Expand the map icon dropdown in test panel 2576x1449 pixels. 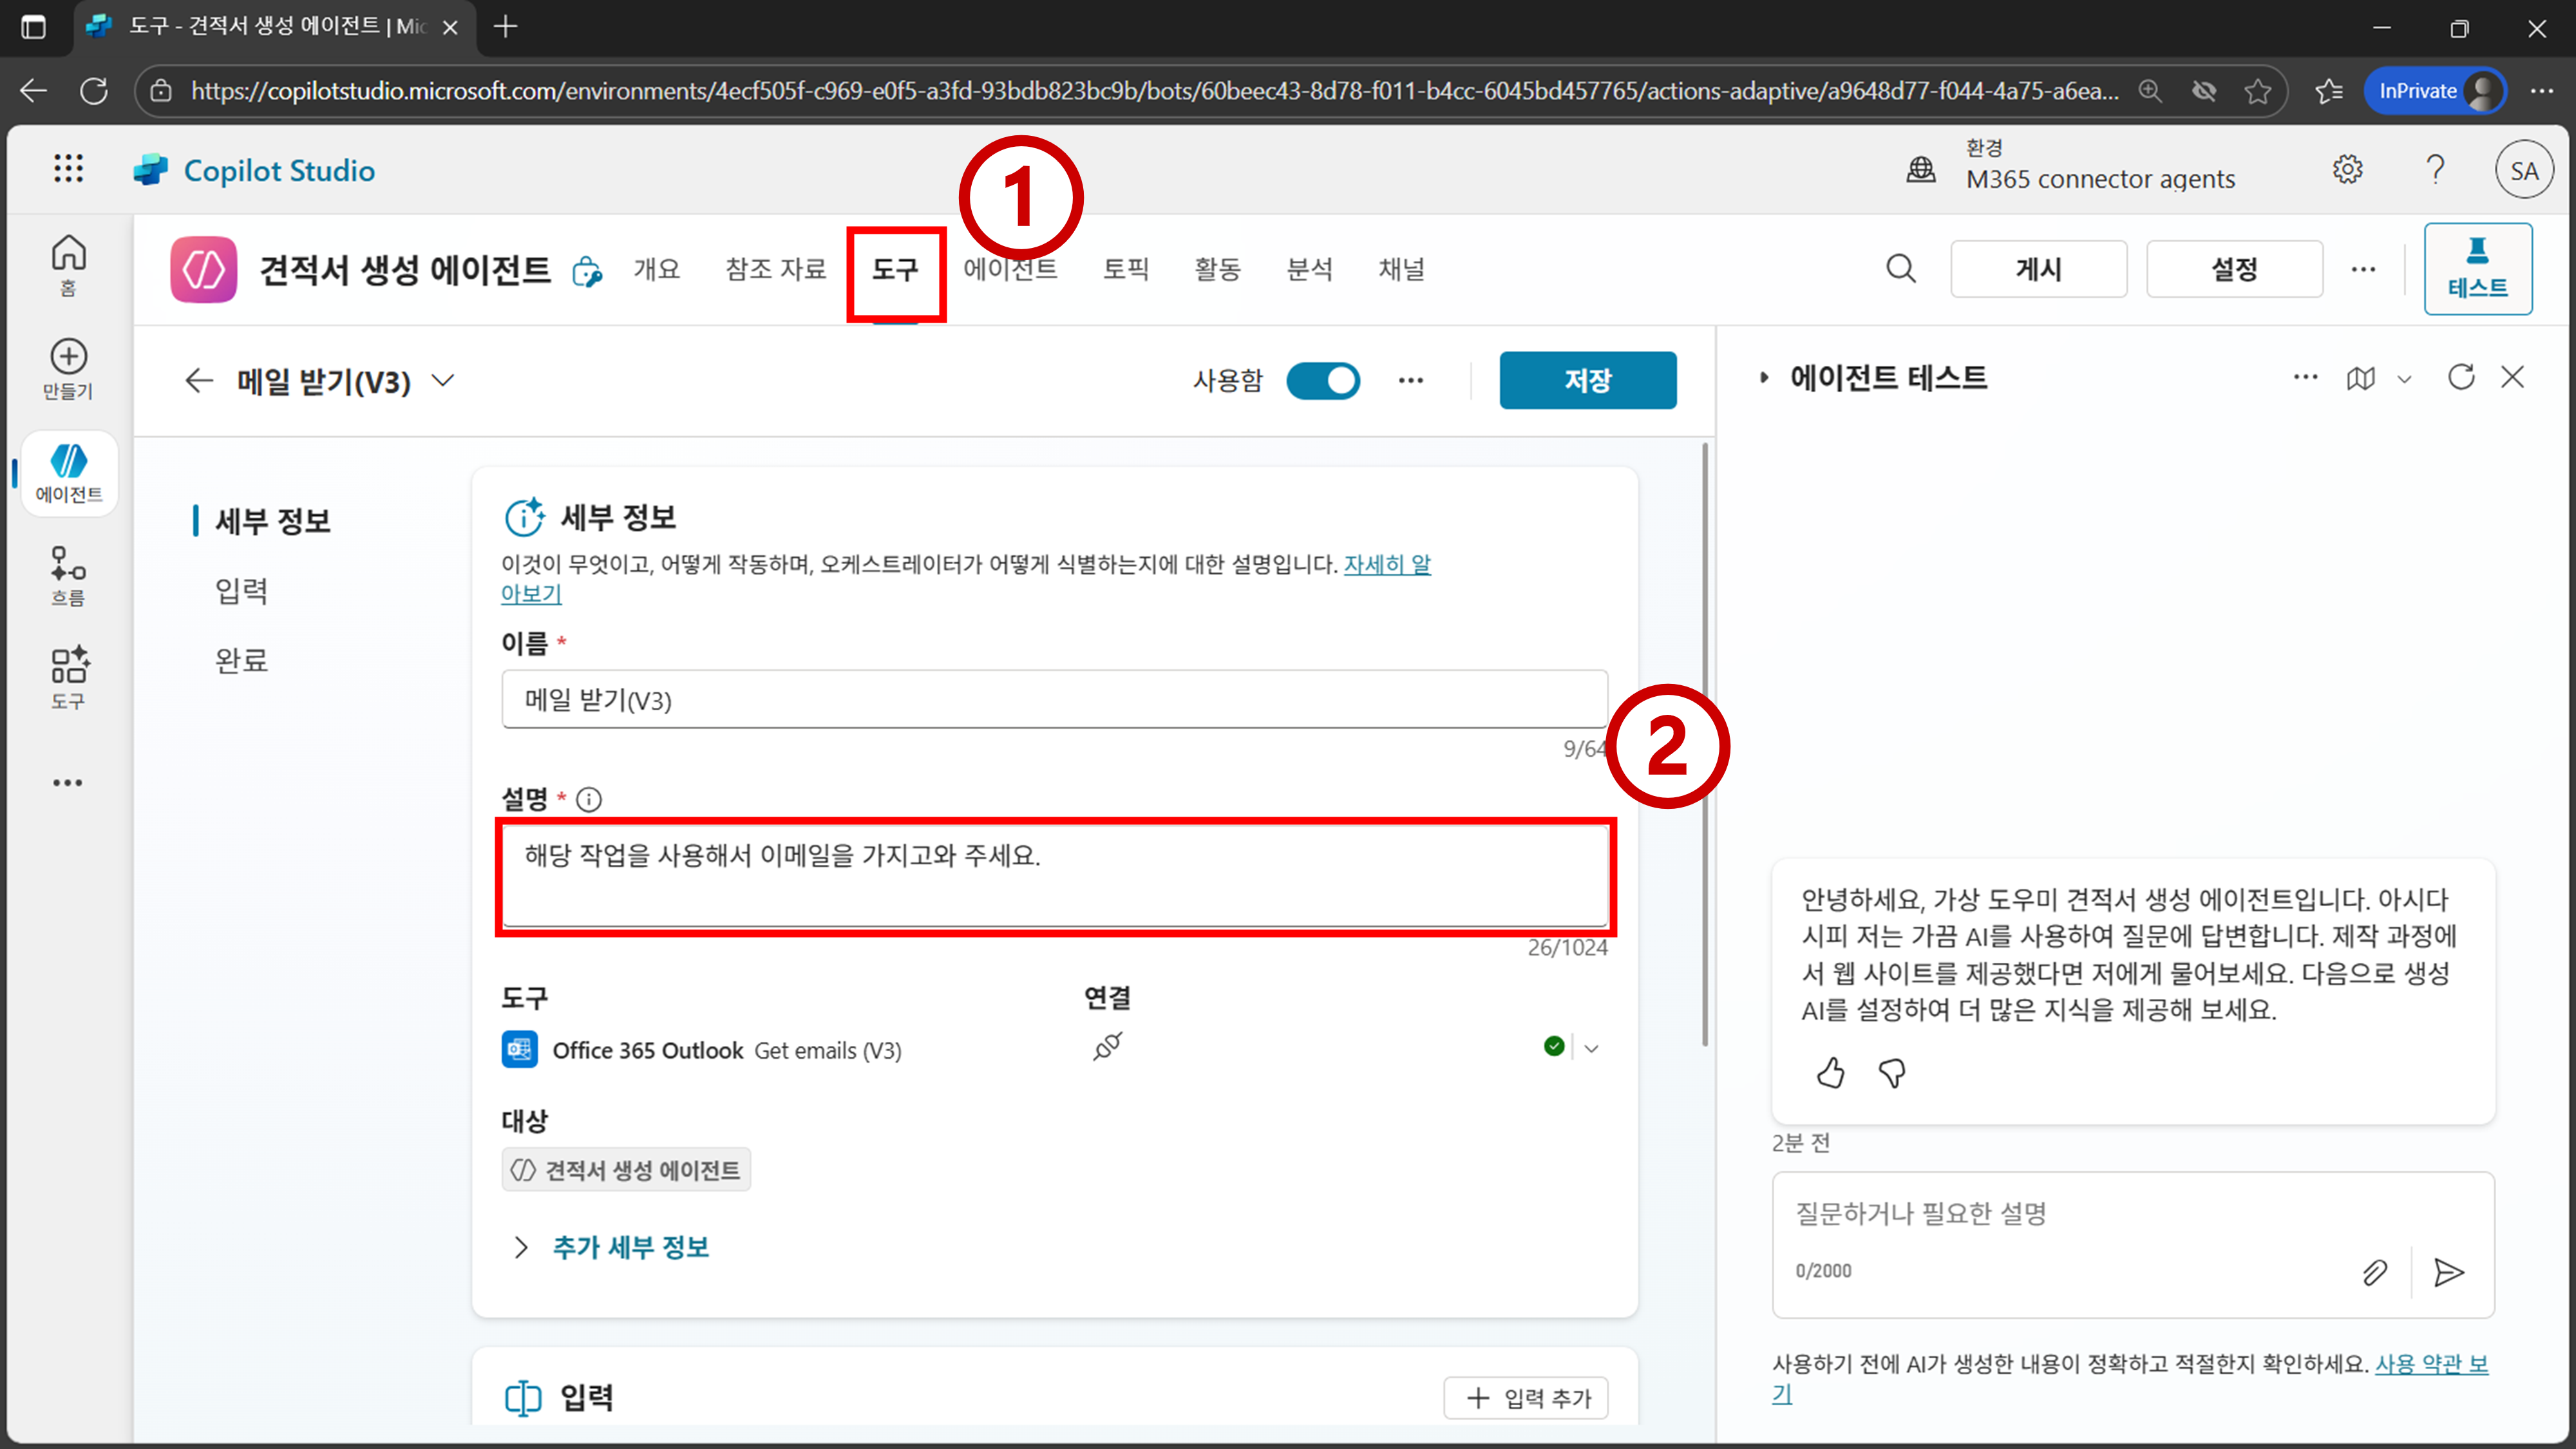(x=2405, y=379)
